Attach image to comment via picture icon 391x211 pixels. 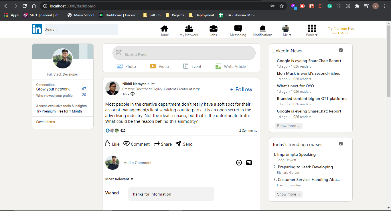pos(249,163)
